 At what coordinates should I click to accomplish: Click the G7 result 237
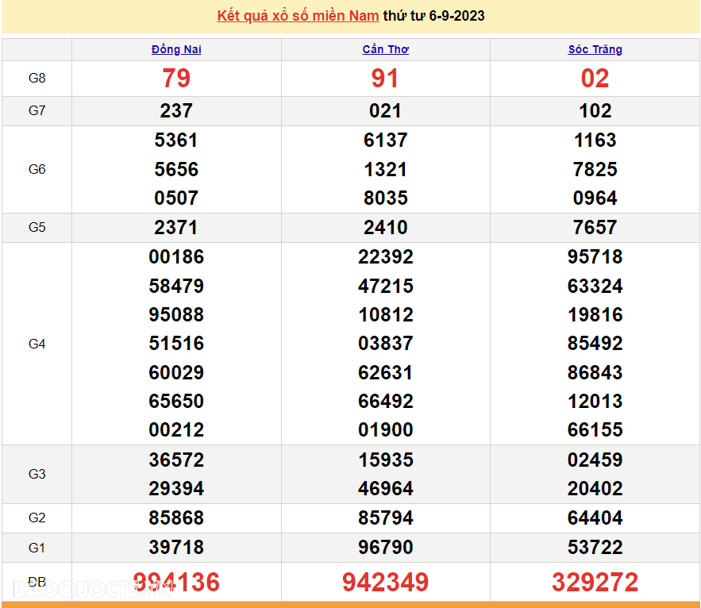click(176, 111)
